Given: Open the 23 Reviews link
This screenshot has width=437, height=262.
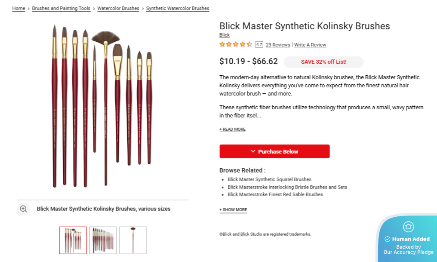Looking at the screenshot, I should pyautogui.click(x=278, y=45).
